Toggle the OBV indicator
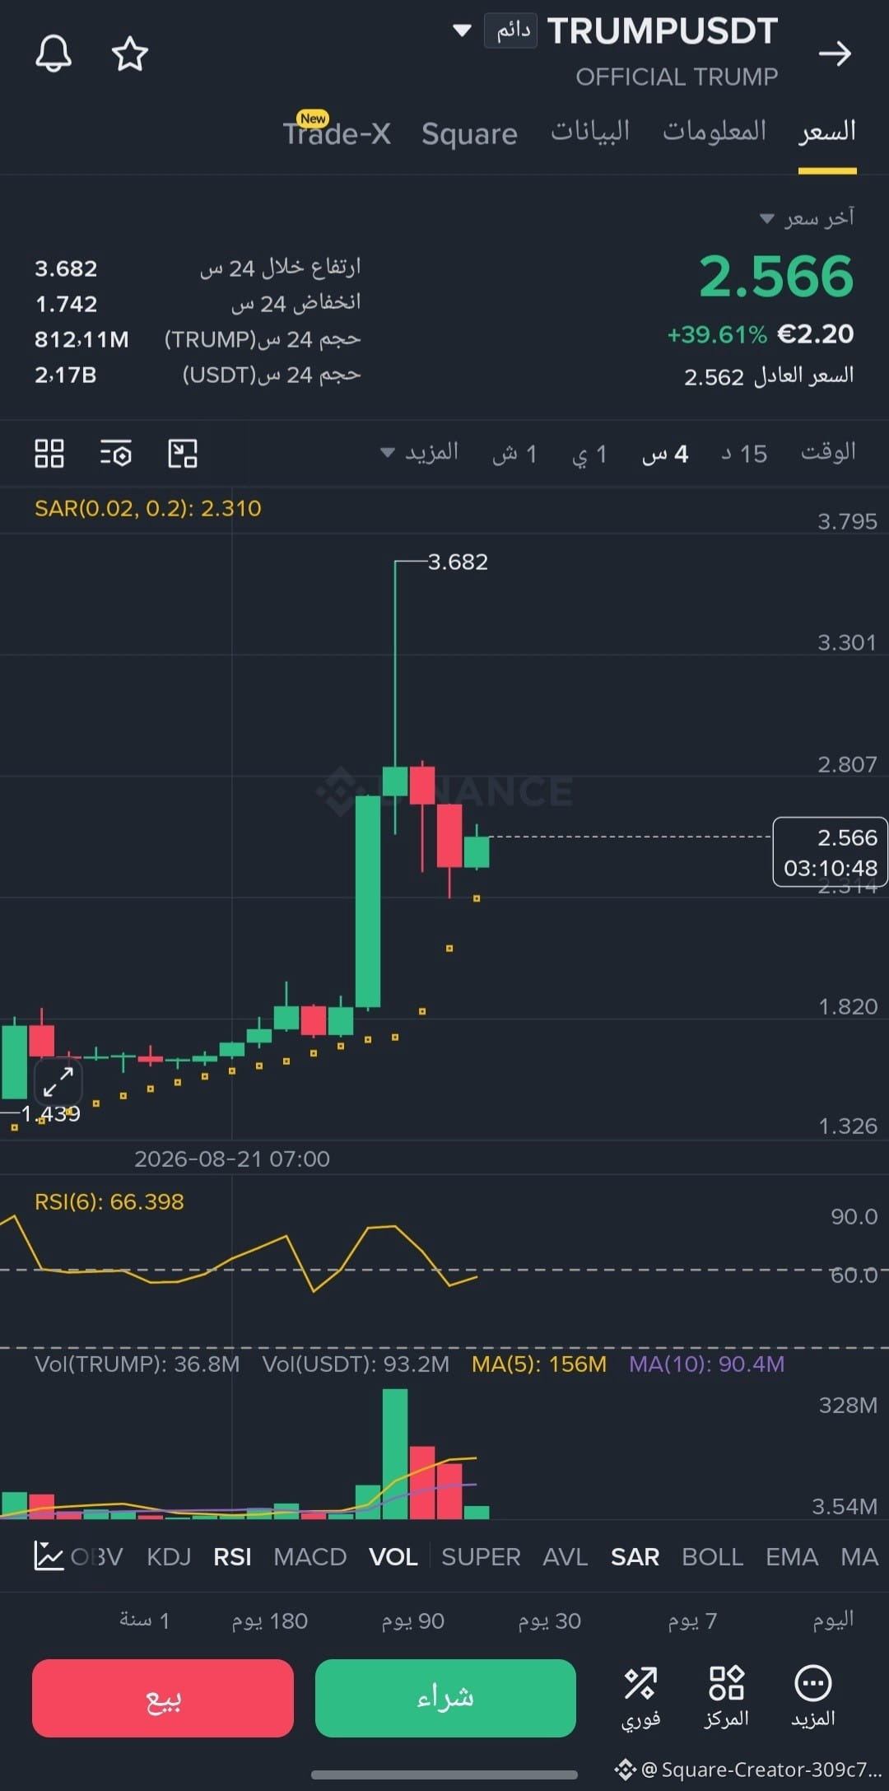Viewport: 889px width, 1791px height. click(96, 1556)
